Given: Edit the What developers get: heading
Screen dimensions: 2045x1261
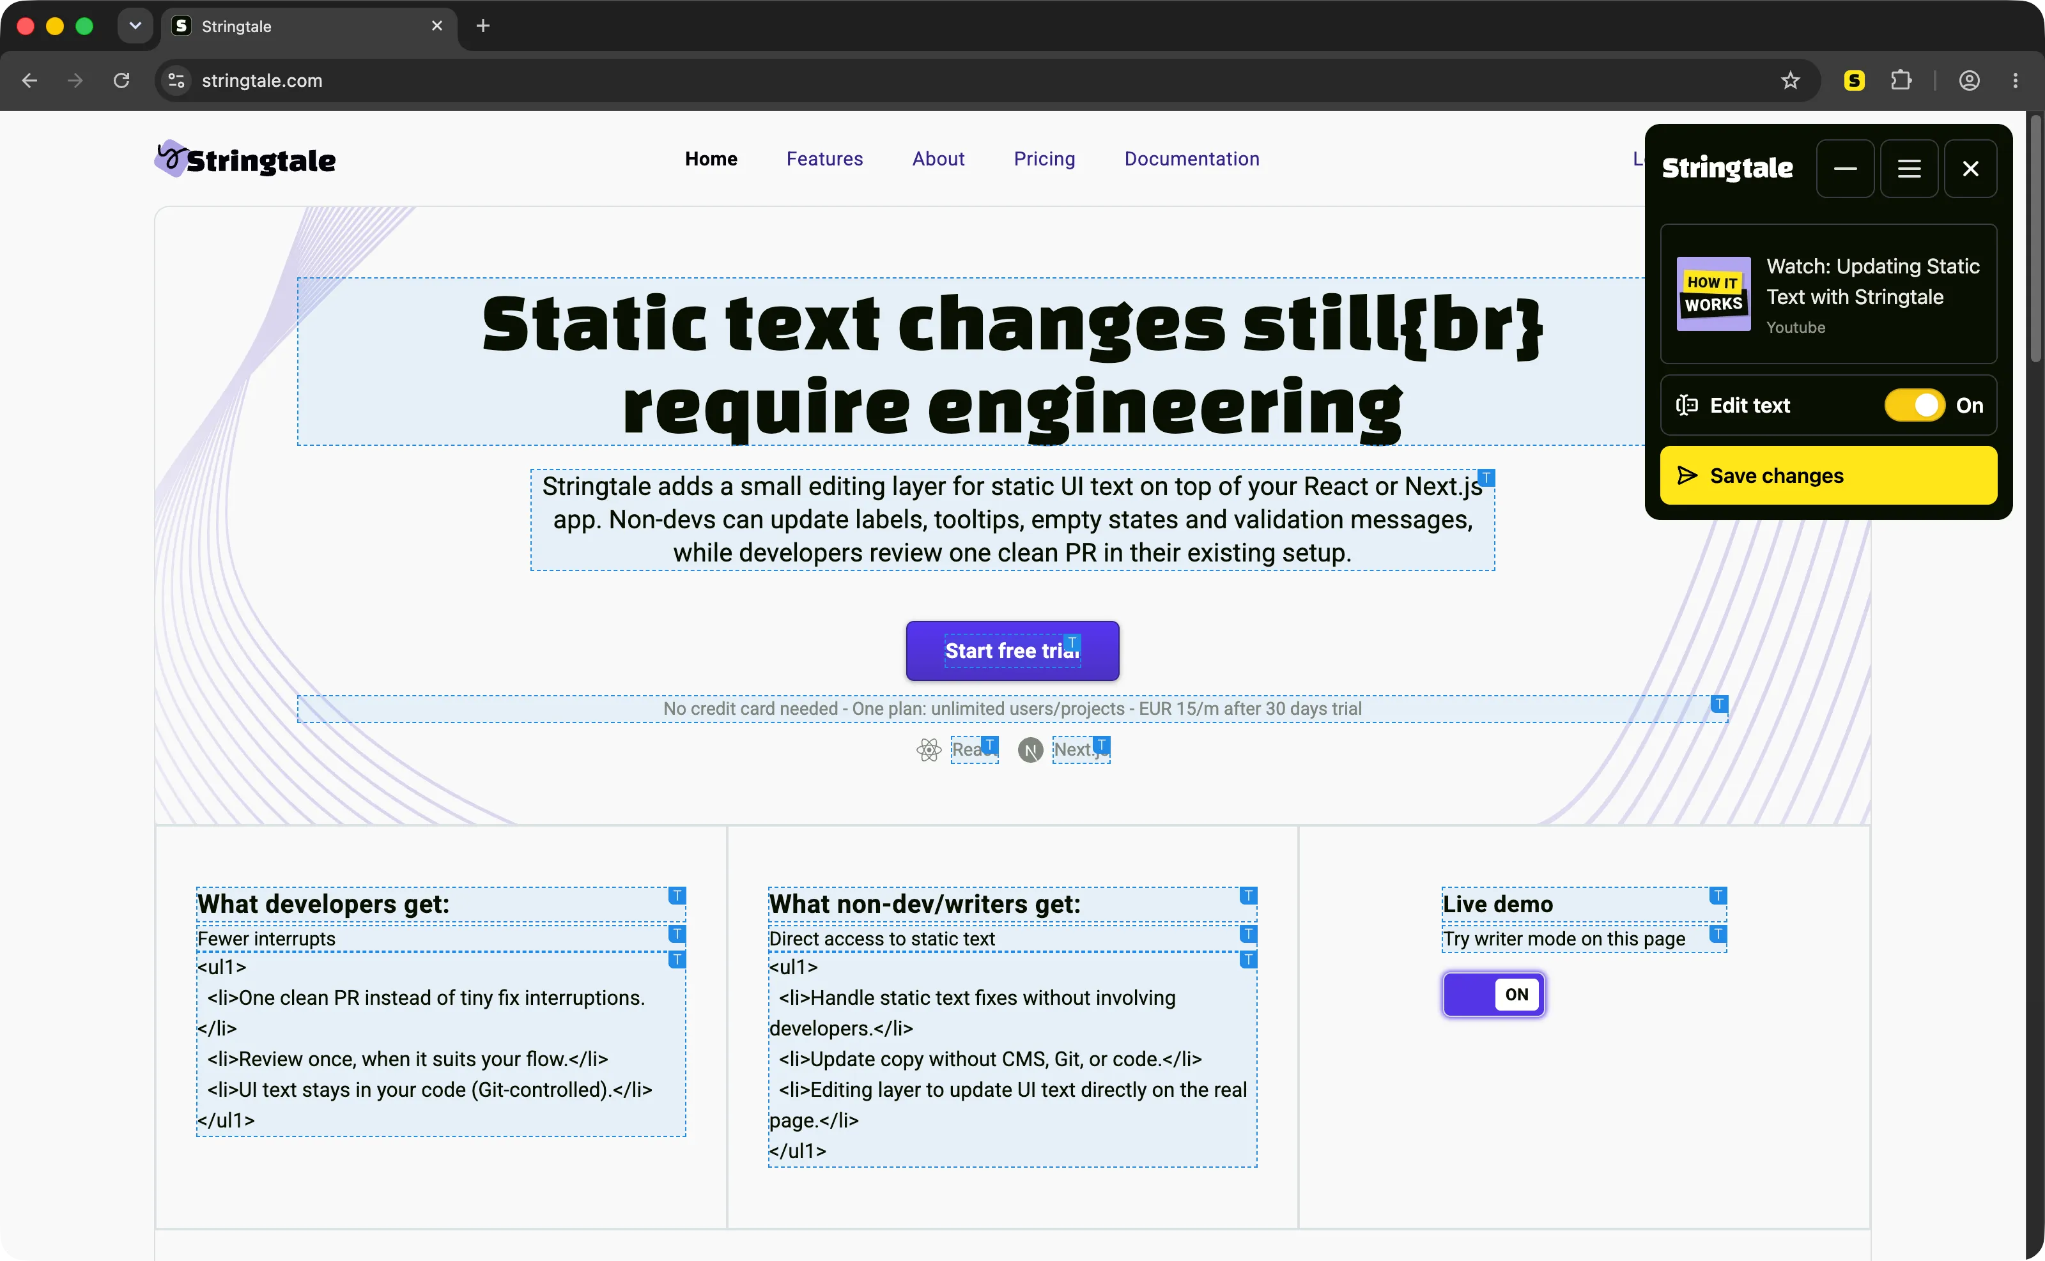Looking at the screenshot, I should (x=440, y=904).
